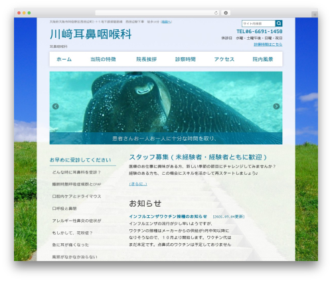
Task: Open the ホーム menu item
Action: point(64,59)
